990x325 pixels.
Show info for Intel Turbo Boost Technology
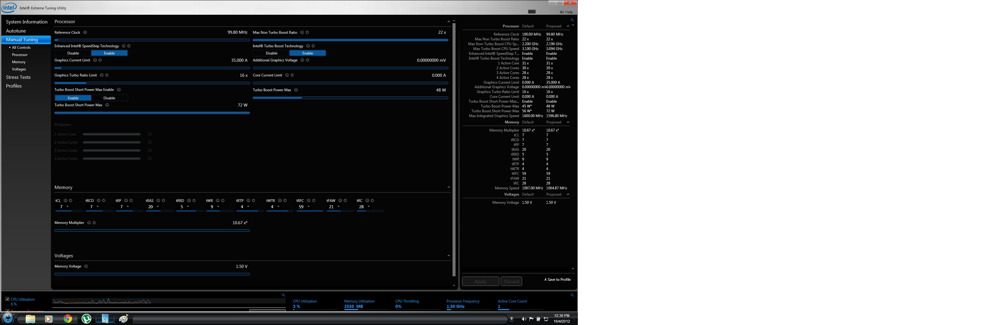pyautogui.click(x=308, y=46)
